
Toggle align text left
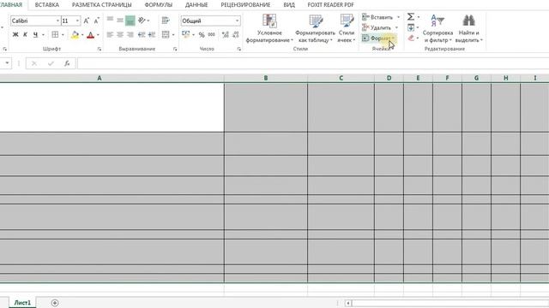click(110, 34)
